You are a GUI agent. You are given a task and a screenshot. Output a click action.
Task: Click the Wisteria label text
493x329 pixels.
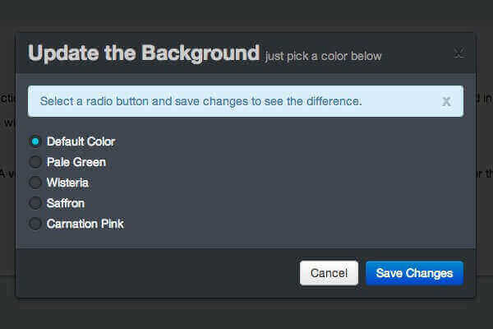point(67,183)
